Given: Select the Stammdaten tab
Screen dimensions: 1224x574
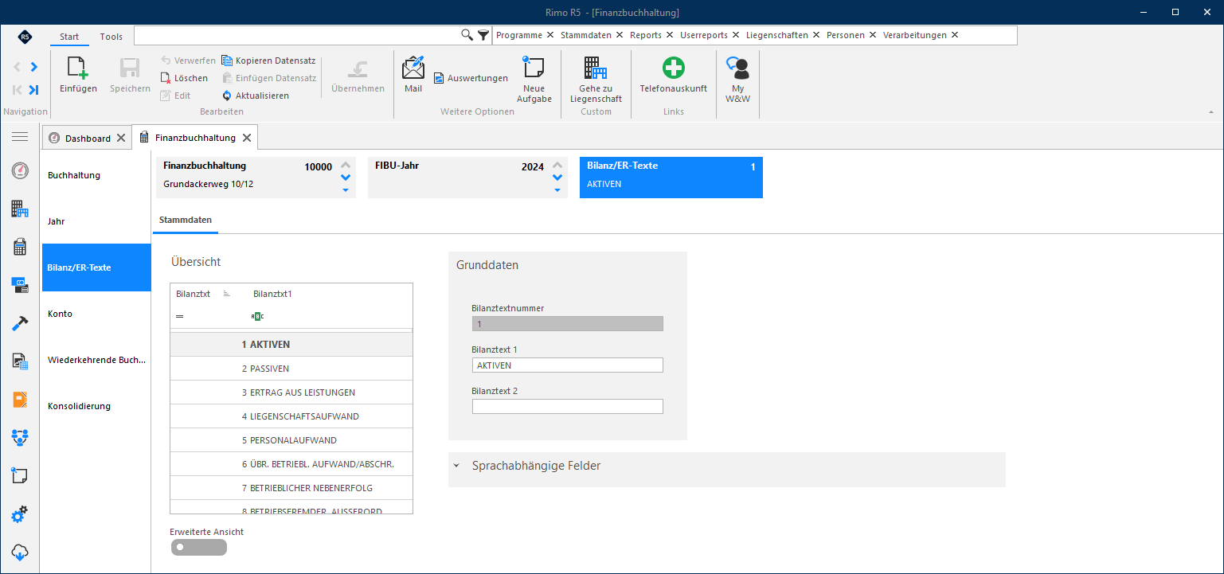Looking at the screenshot, I should [x=186, y=219].
